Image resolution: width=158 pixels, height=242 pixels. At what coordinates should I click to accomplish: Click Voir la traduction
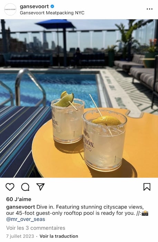coord(59,236)
